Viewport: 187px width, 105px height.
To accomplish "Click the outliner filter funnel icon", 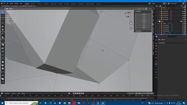I will coord(182,6).
